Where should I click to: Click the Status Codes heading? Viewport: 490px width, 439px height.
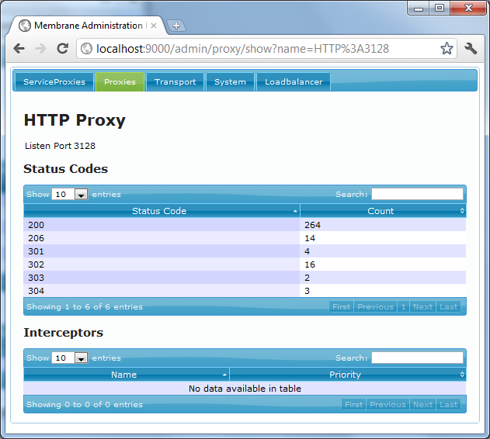click(x=66, y=169)
